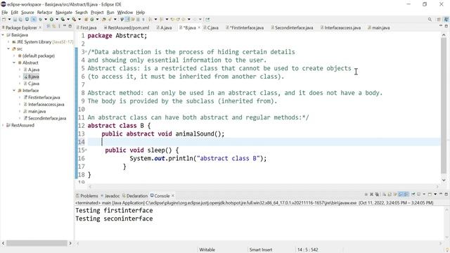The image size is (450, 253).
Task: Click Collapse All in Package Explorer
Action: [x=49, y=27]
